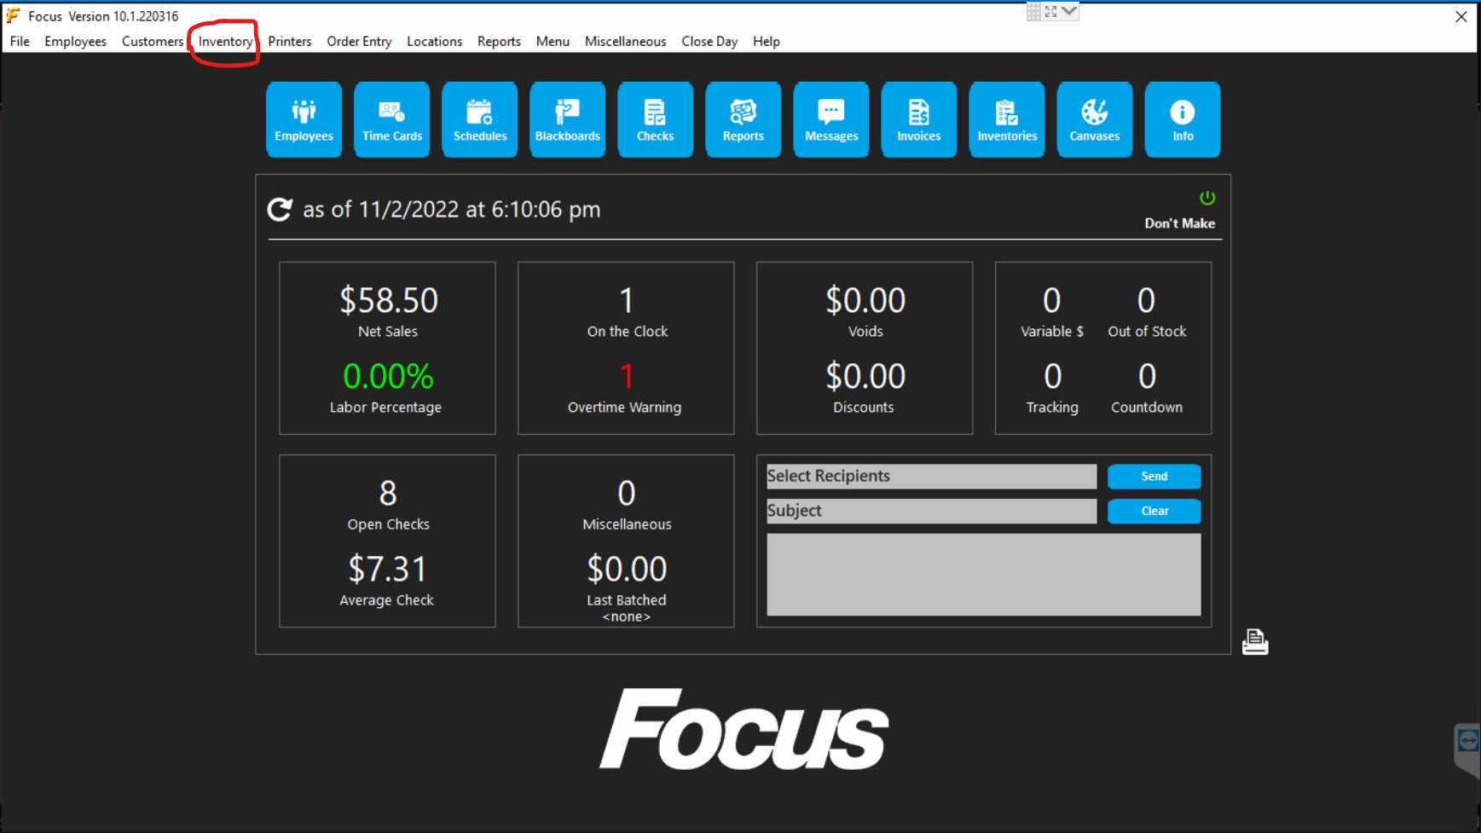The height and width of the screenshot is (833, 1481).
Task: Select the Time Cards icon
Action: (391, 119)
